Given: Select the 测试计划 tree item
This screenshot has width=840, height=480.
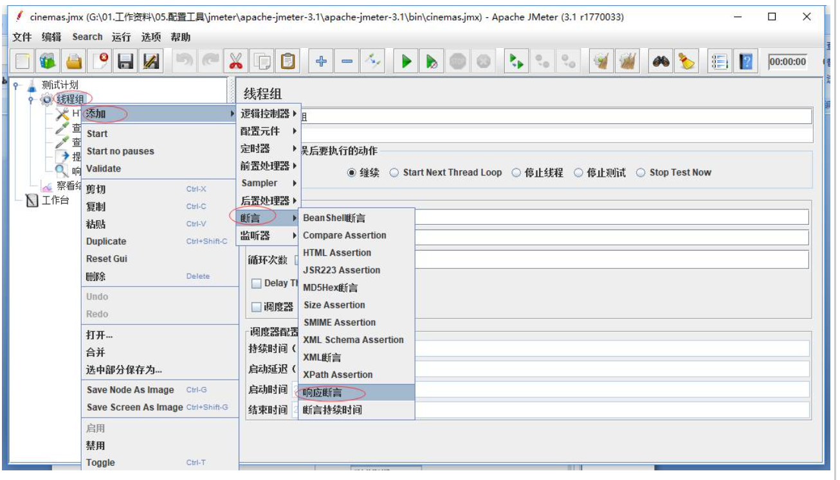Looking at the screenshot, I should pos(60,85).
